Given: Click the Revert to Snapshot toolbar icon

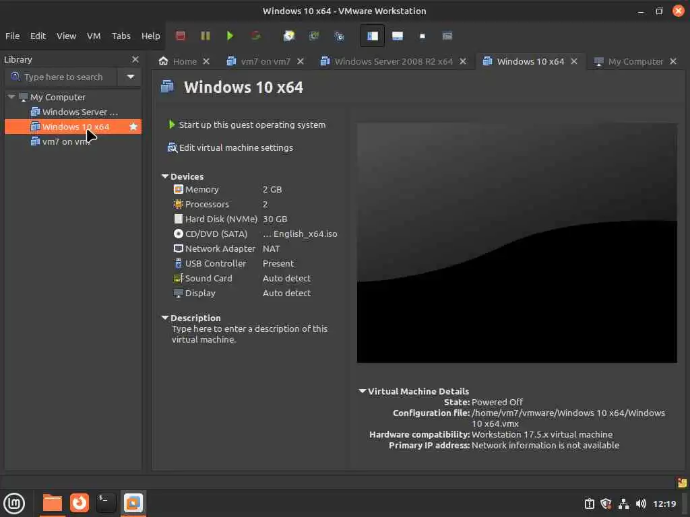Looking at the screenshot, I should tap(314, 36).
